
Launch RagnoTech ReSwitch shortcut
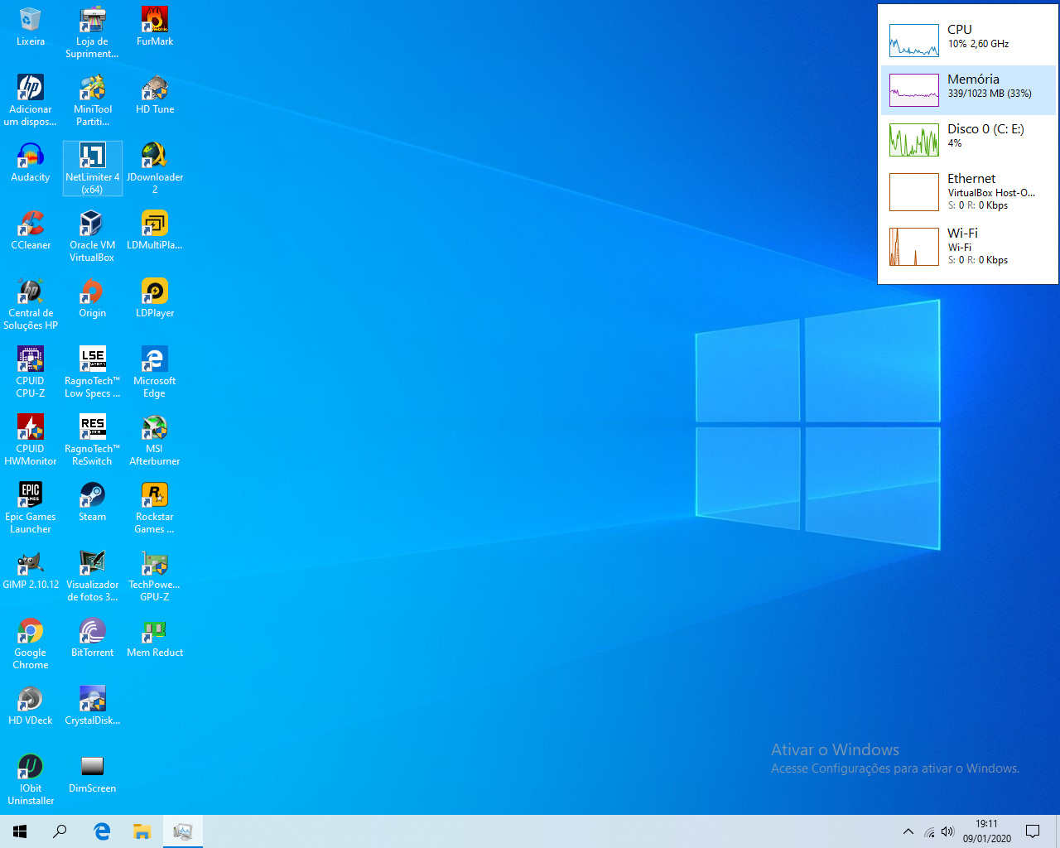point(92,440)
